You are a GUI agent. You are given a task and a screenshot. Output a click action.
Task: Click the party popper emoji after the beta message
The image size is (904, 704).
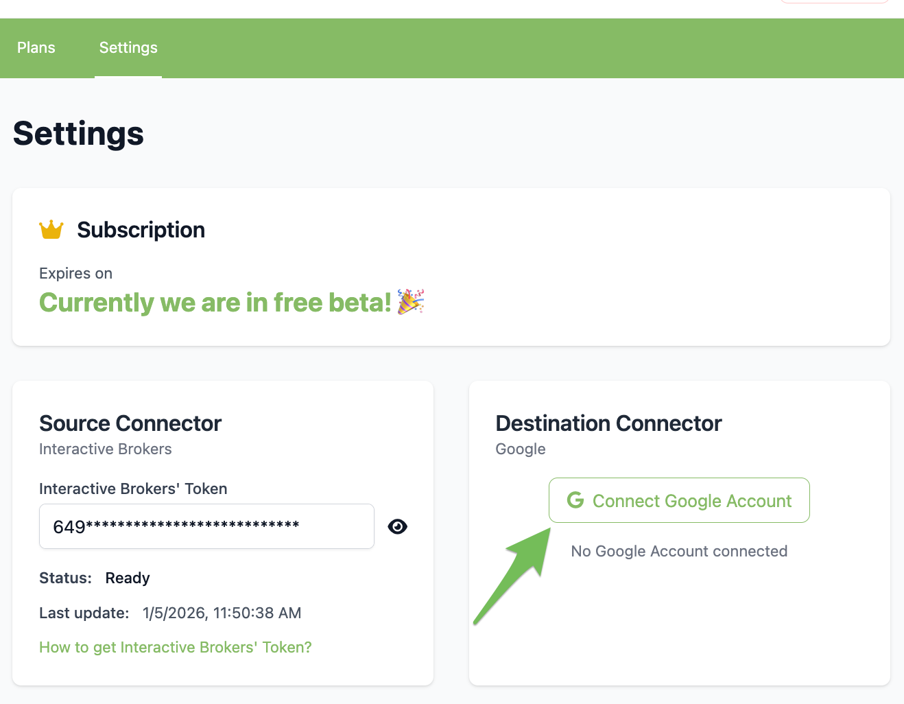coord(411,302)
